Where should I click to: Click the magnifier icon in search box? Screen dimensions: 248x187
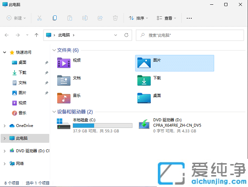point(143,35)
